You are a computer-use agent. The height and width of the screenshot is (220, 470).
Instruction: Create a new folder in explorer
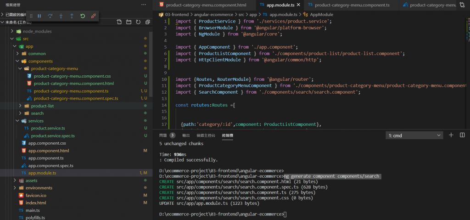point(129,22)
